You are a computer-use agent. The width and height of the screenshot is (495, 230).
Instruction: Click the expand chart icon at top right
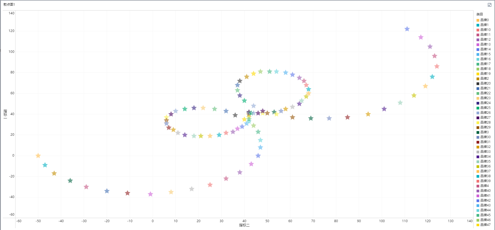tap(489, 5)
